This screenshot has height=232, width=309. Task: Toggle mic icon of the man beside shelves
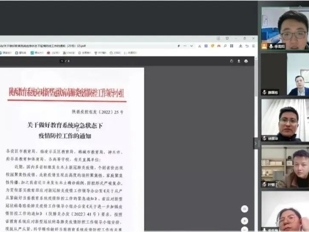coord(265,185)
